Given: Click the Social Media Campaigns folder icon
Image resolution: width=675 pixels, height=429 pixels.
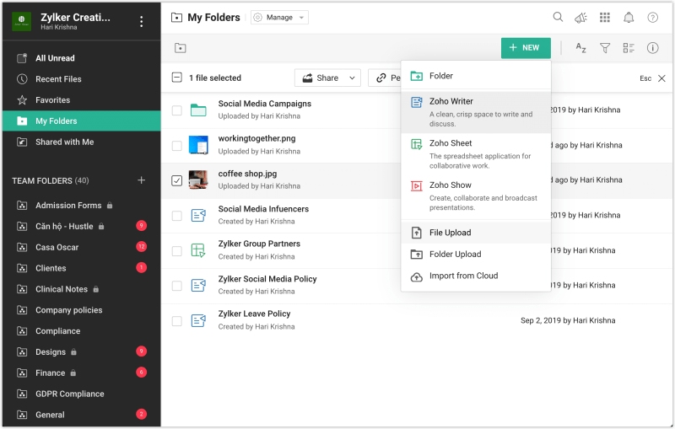Looking at the screenshot, I should click(198, 110).
